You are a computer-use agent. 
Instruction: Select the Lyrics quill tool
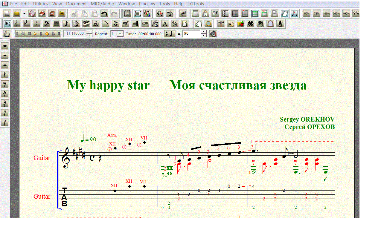(x=155, y=24)
